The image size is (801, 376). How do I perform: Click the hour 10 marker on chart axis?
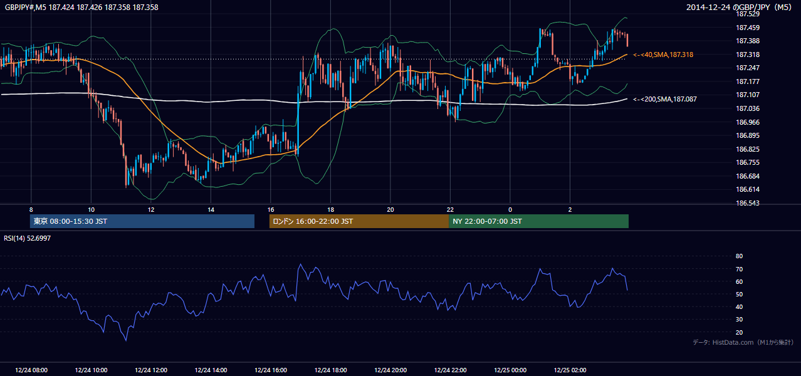pyautogui.click(x=91, y=209)
